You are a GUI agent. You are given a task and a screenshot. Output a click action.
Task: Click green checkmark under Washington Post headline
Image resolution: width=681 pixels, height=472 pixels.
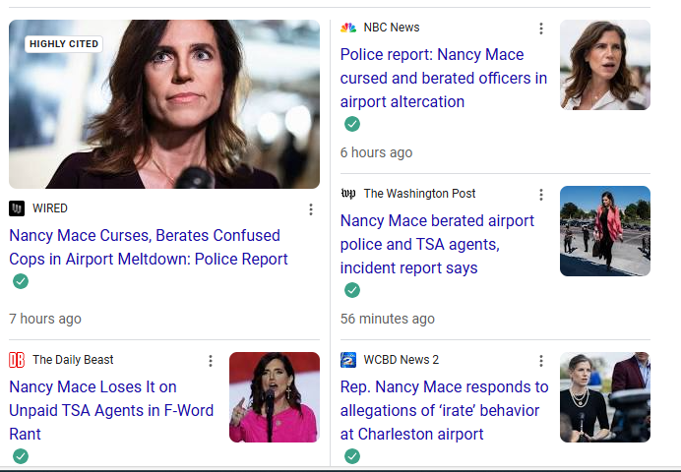pyautogui.click(x=352, y=290)
